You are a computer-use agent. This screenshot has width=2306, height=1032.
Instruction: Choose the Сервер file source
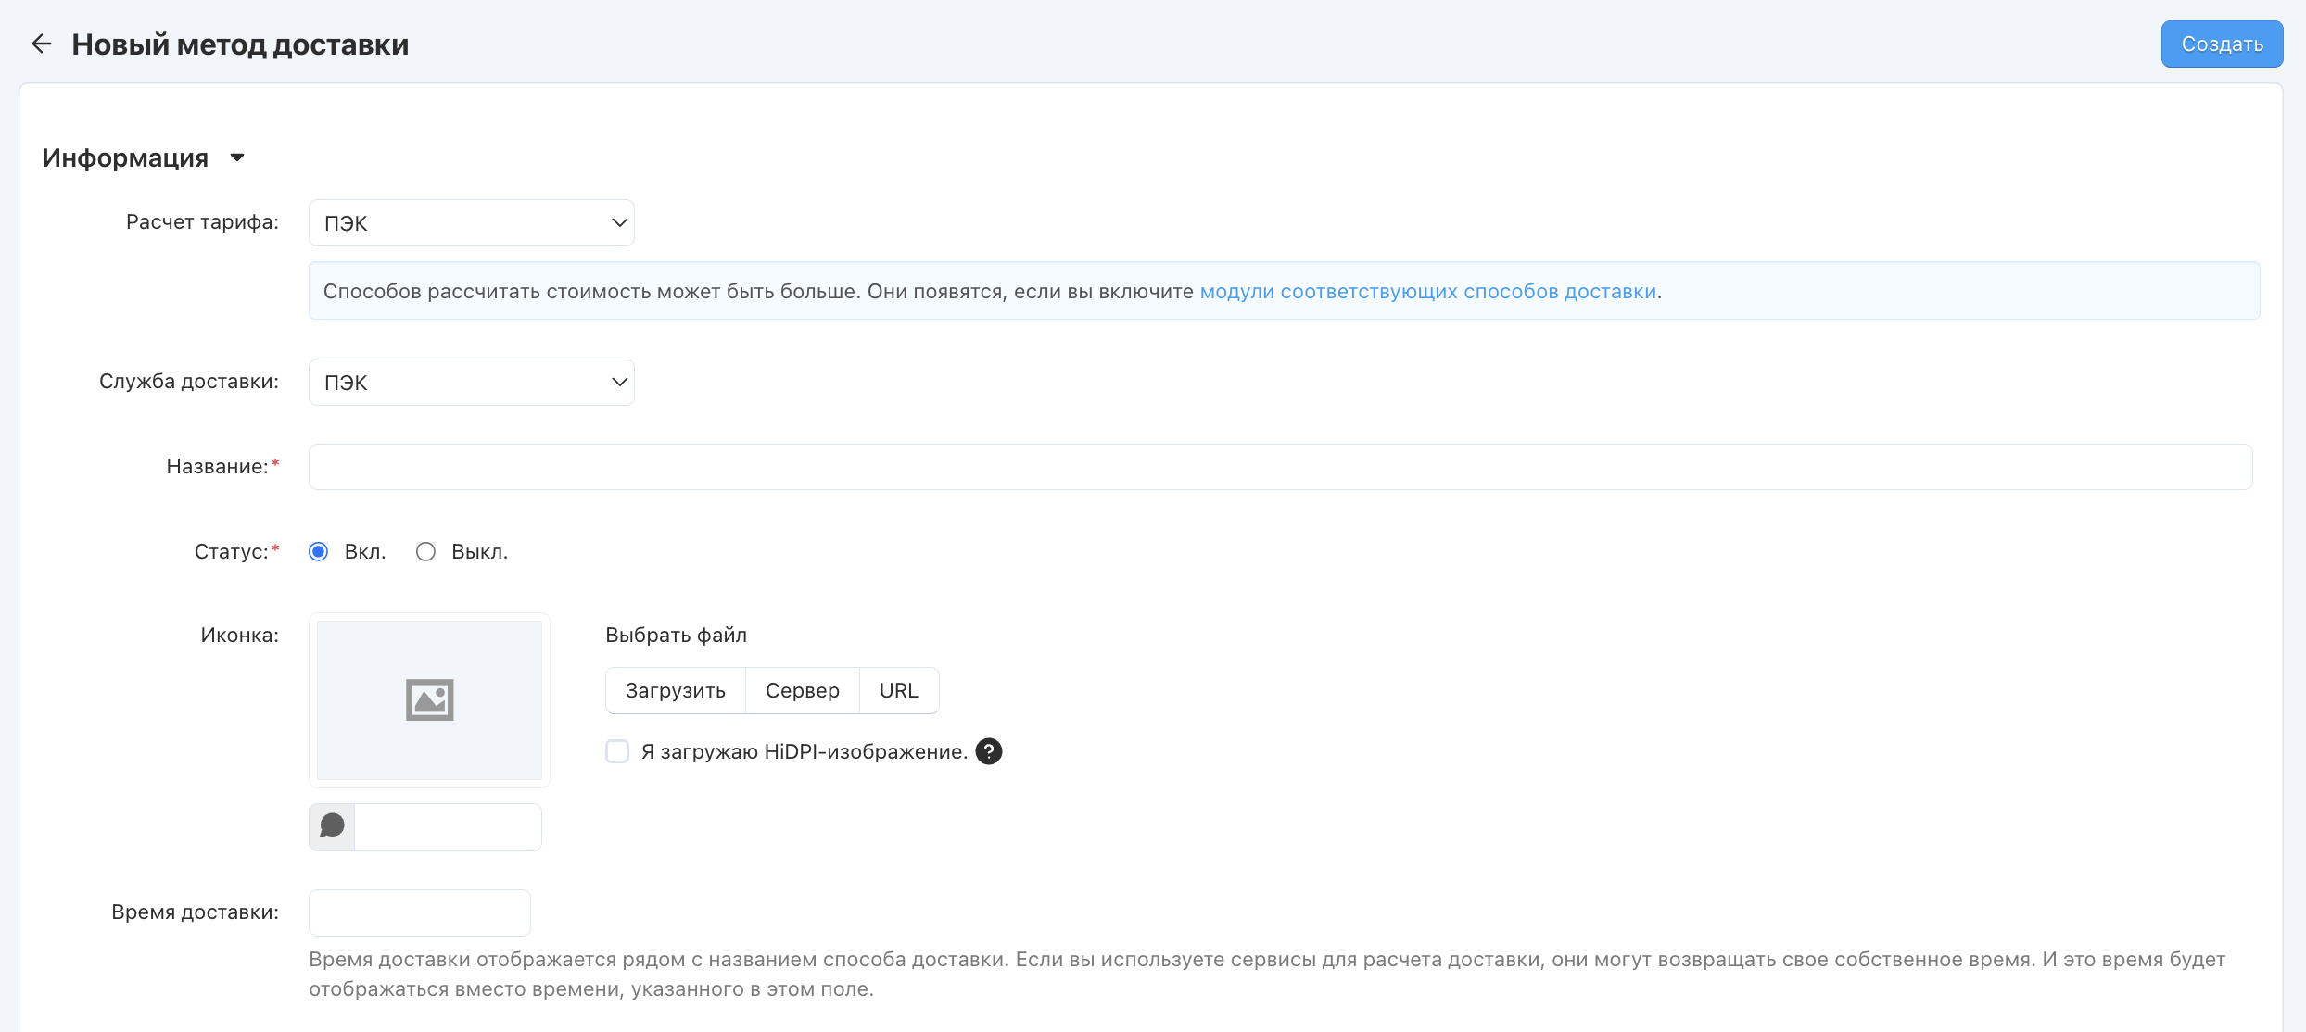tap(802, 691)
